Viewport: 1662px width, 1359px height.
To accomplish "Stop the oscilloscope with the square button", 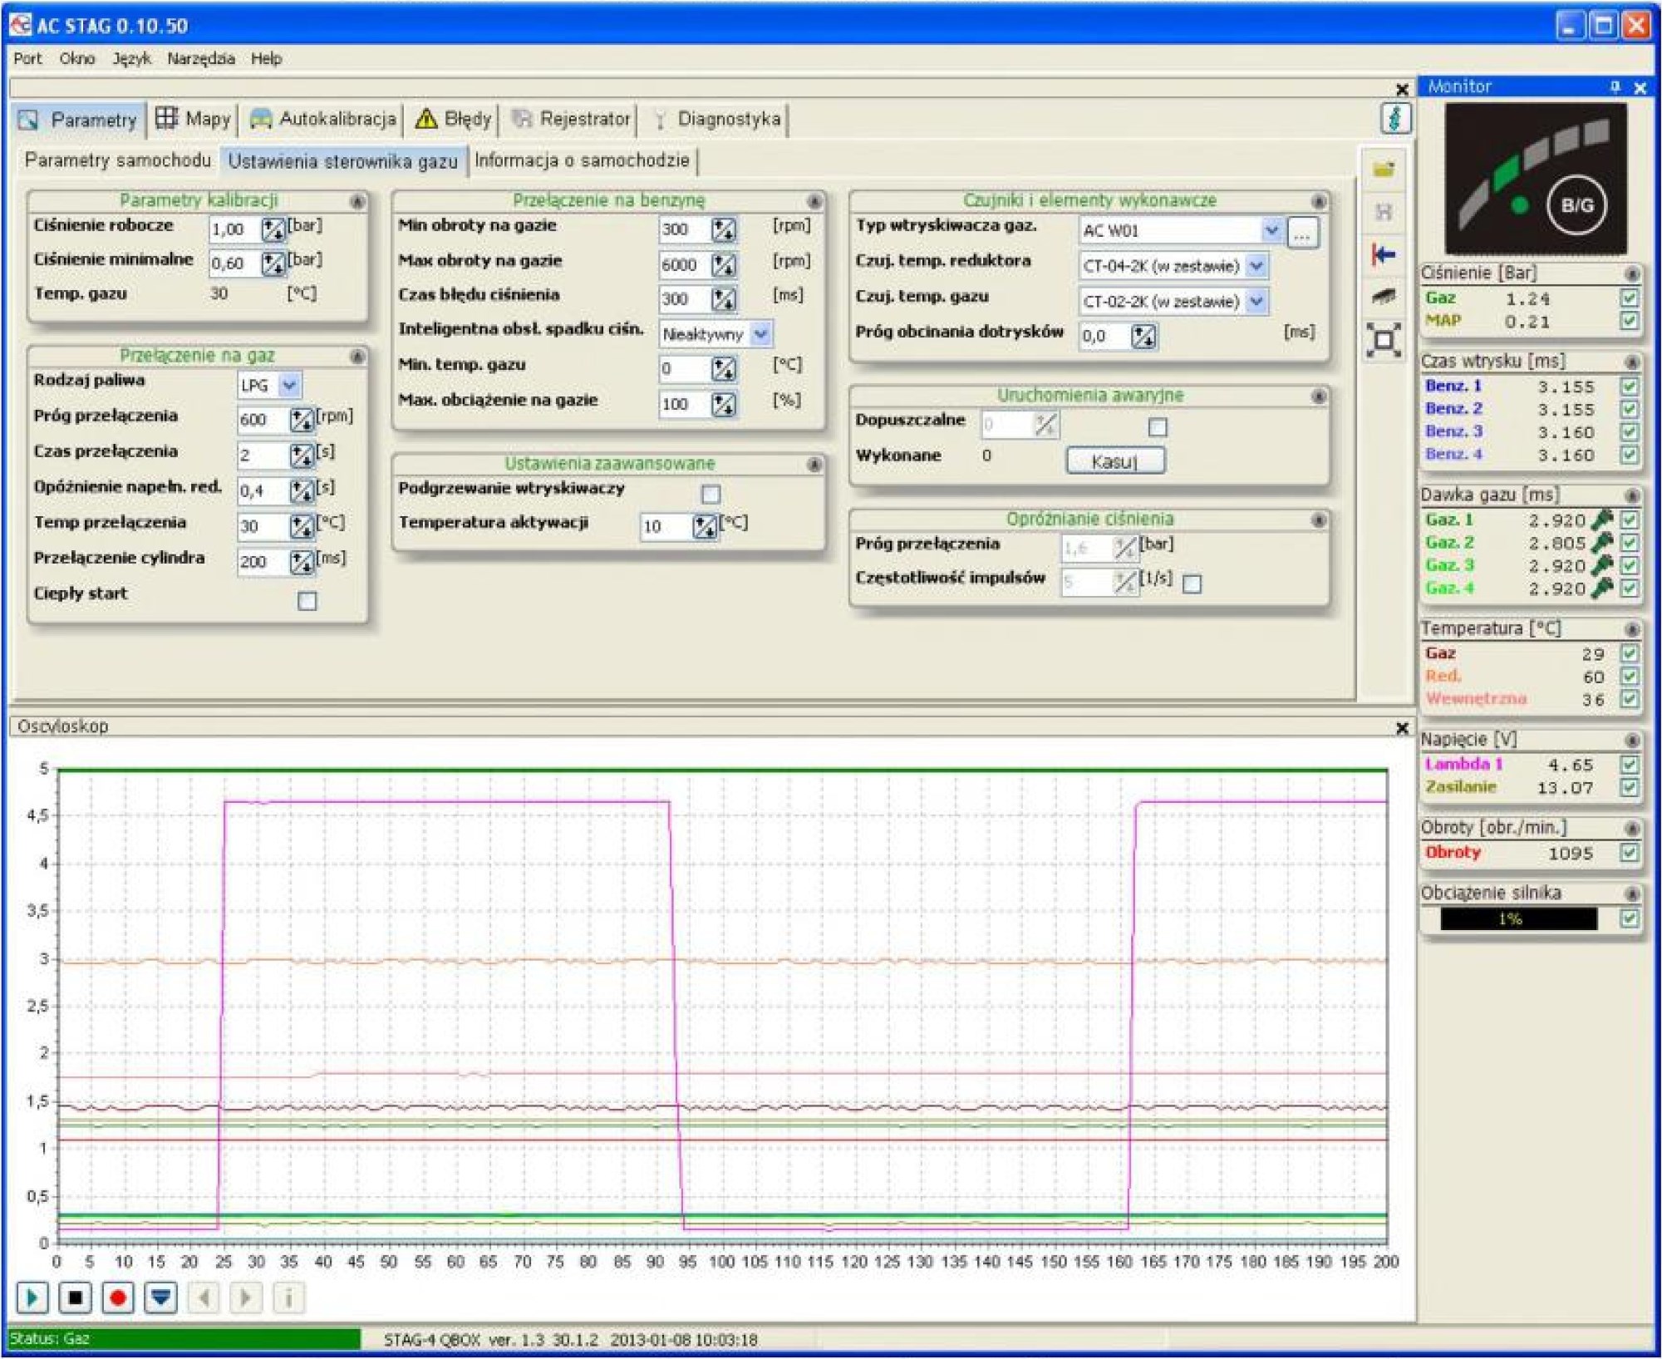I will point(75,1297).
